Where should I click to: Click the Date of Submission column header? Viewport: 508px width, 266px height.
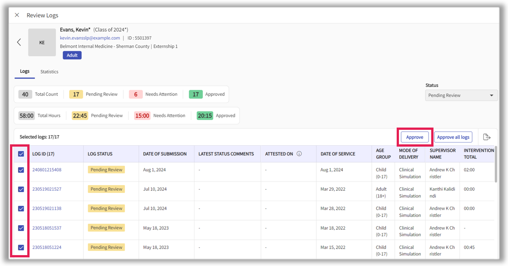(x=164, y=154)
